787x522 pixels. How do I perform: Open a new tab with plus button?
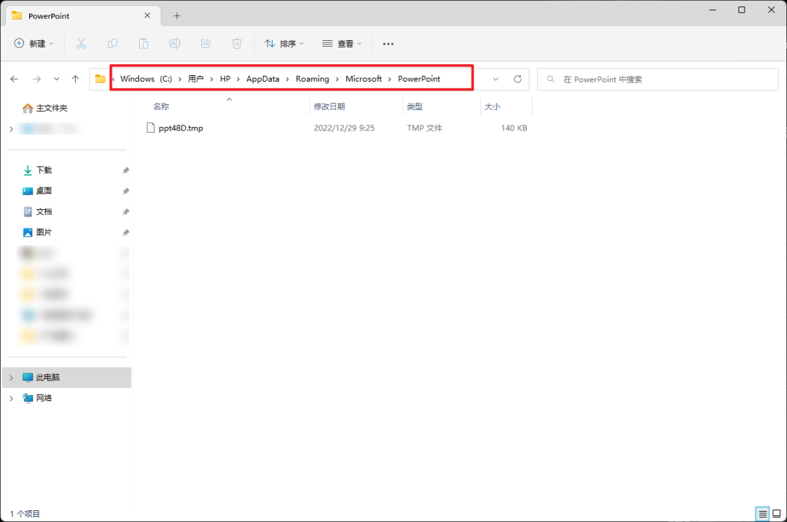tap(176, 16)
